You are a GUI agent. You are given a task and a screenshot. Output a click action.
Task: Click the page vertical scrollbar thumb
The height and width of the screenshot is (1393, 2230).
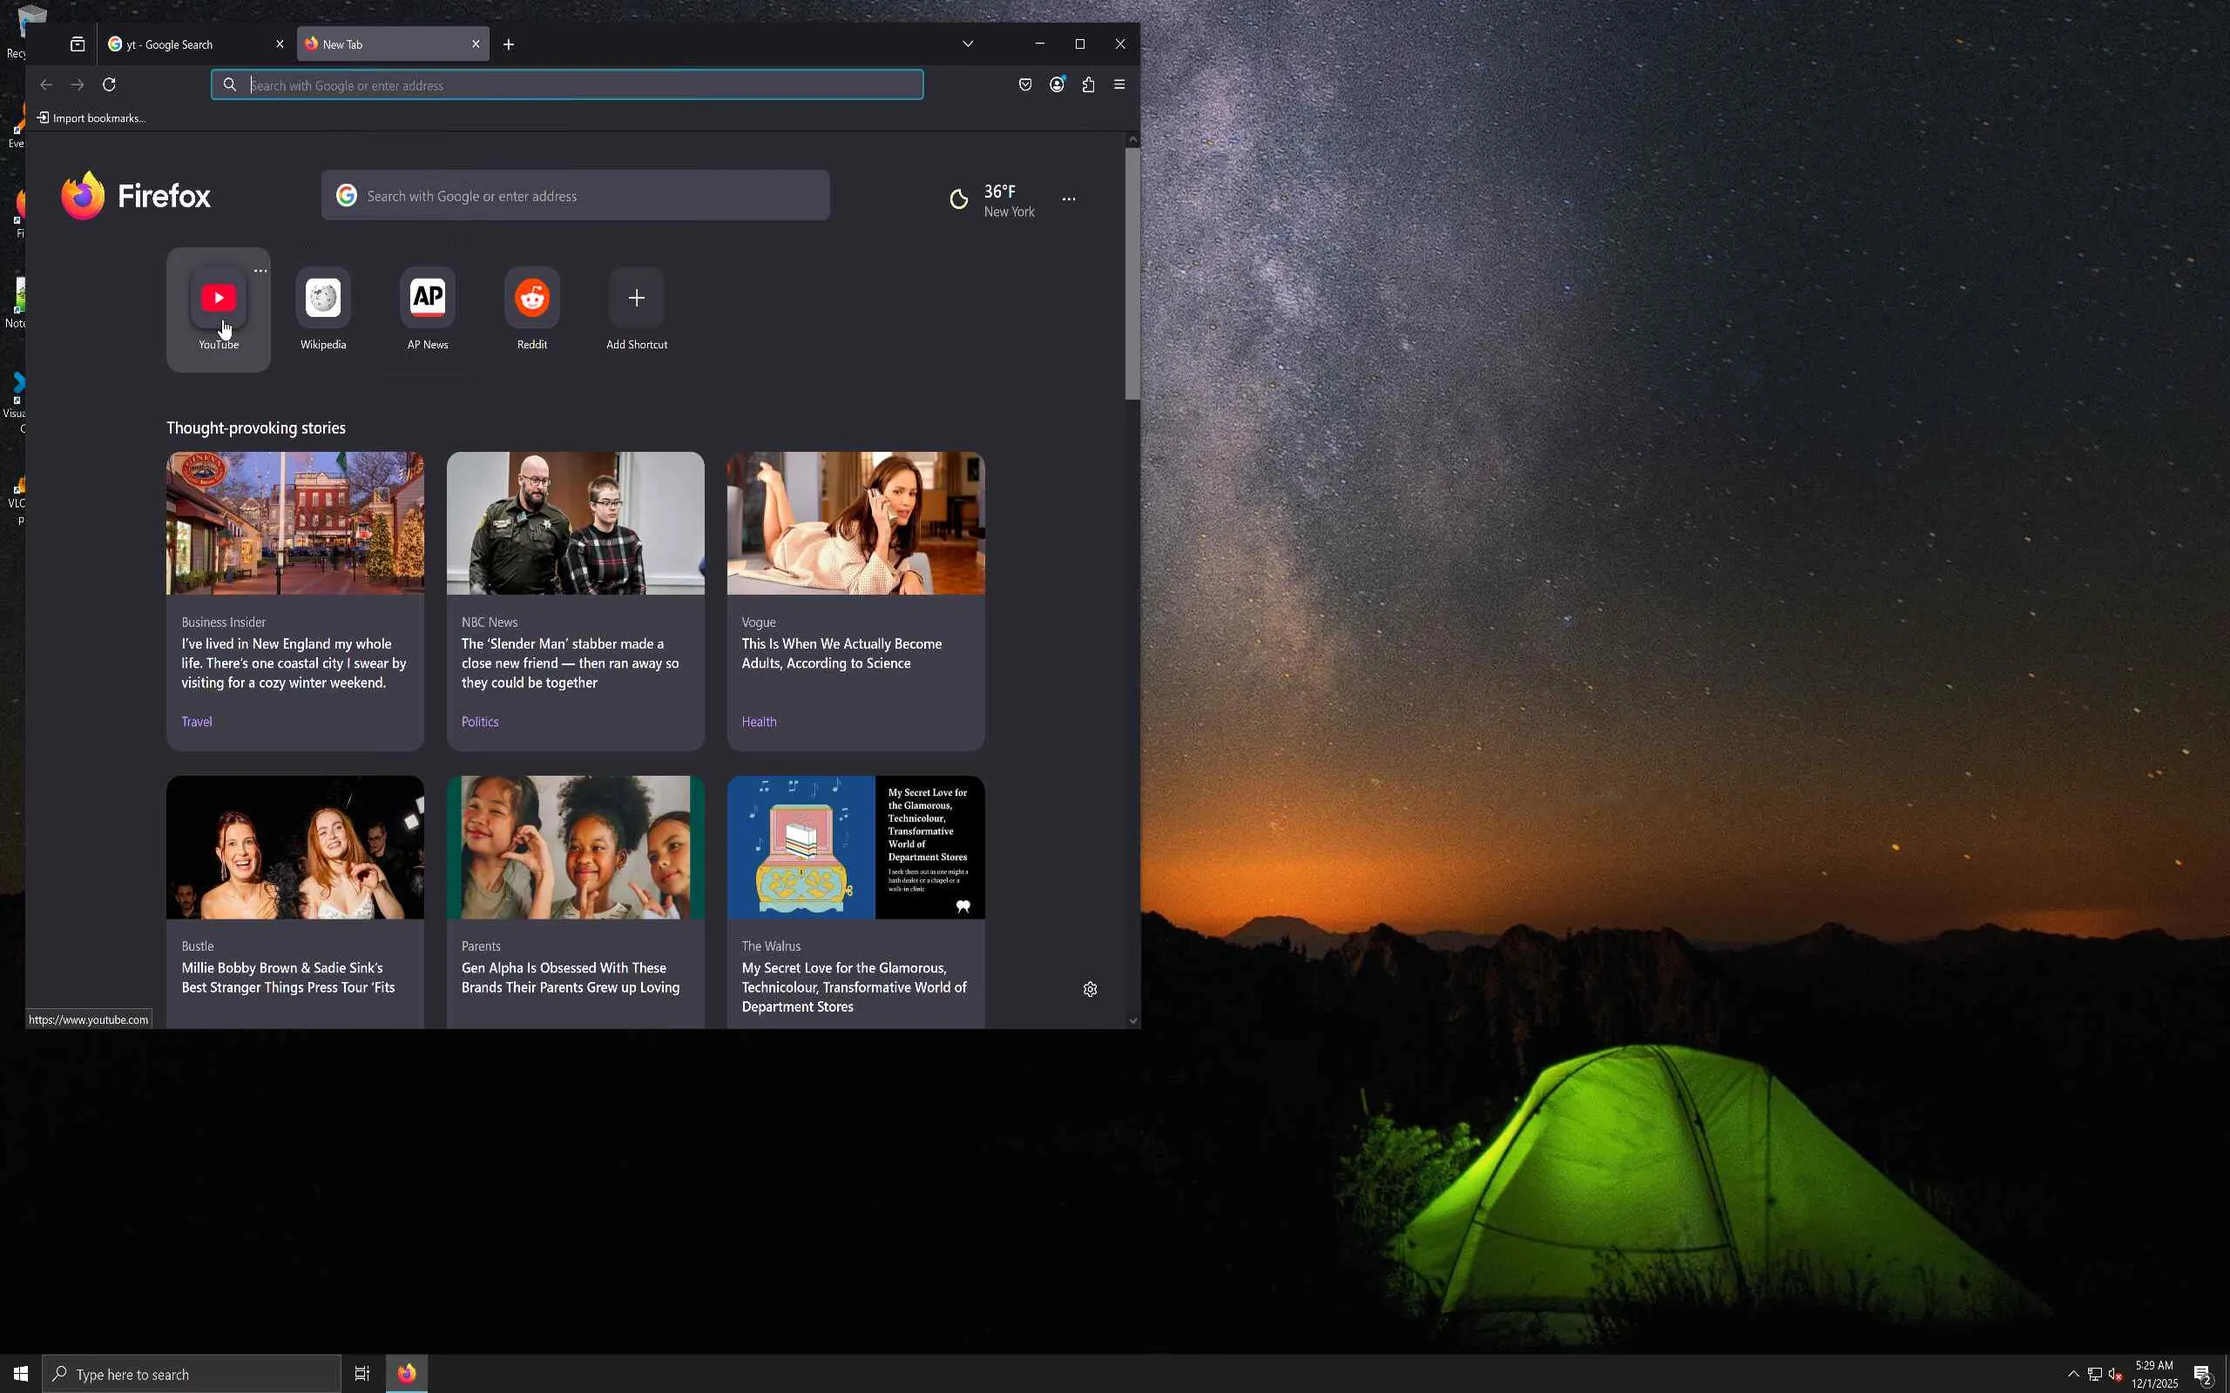click(1132, 273)
